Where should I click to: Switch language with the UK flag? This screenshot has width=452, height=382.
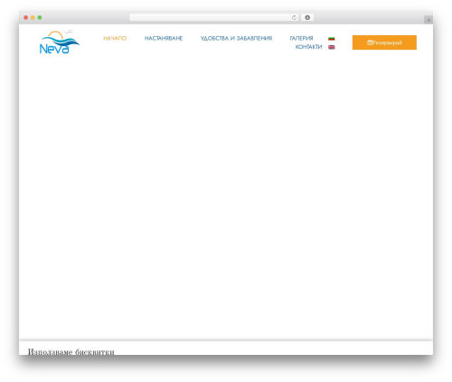pyautogui.click(x=332, y=47)
